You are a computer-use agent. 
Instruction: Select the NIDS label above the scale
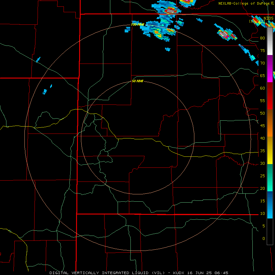pyautogui.click(x=268, y=18)
